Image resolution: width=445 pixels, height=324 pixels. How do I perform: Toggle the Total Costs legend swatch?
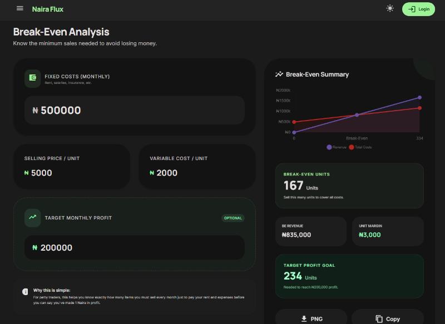352,147
